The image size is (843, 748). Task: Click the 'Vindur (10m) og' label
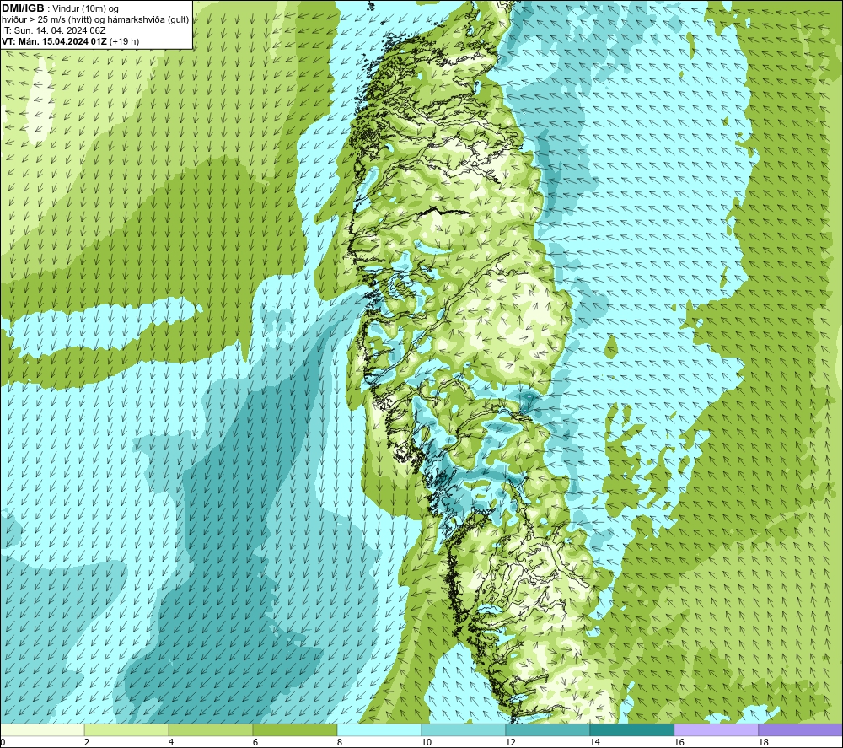pyautogui.click(x=85, y=9)
